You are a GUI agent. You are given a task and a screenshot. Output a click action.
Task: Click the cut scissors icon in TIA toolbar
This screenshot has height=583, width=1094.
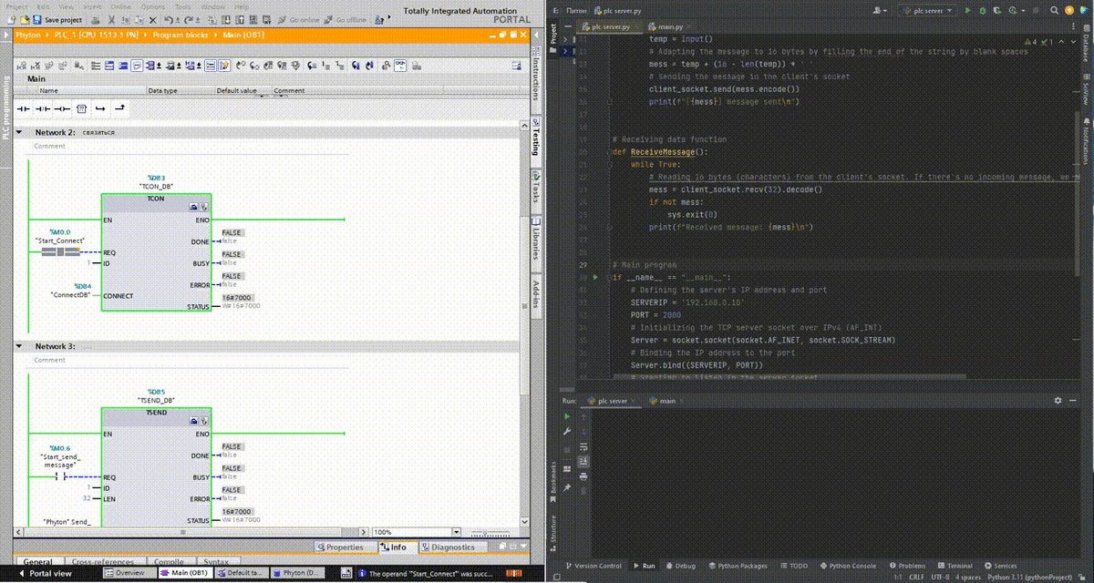[109, 19]
